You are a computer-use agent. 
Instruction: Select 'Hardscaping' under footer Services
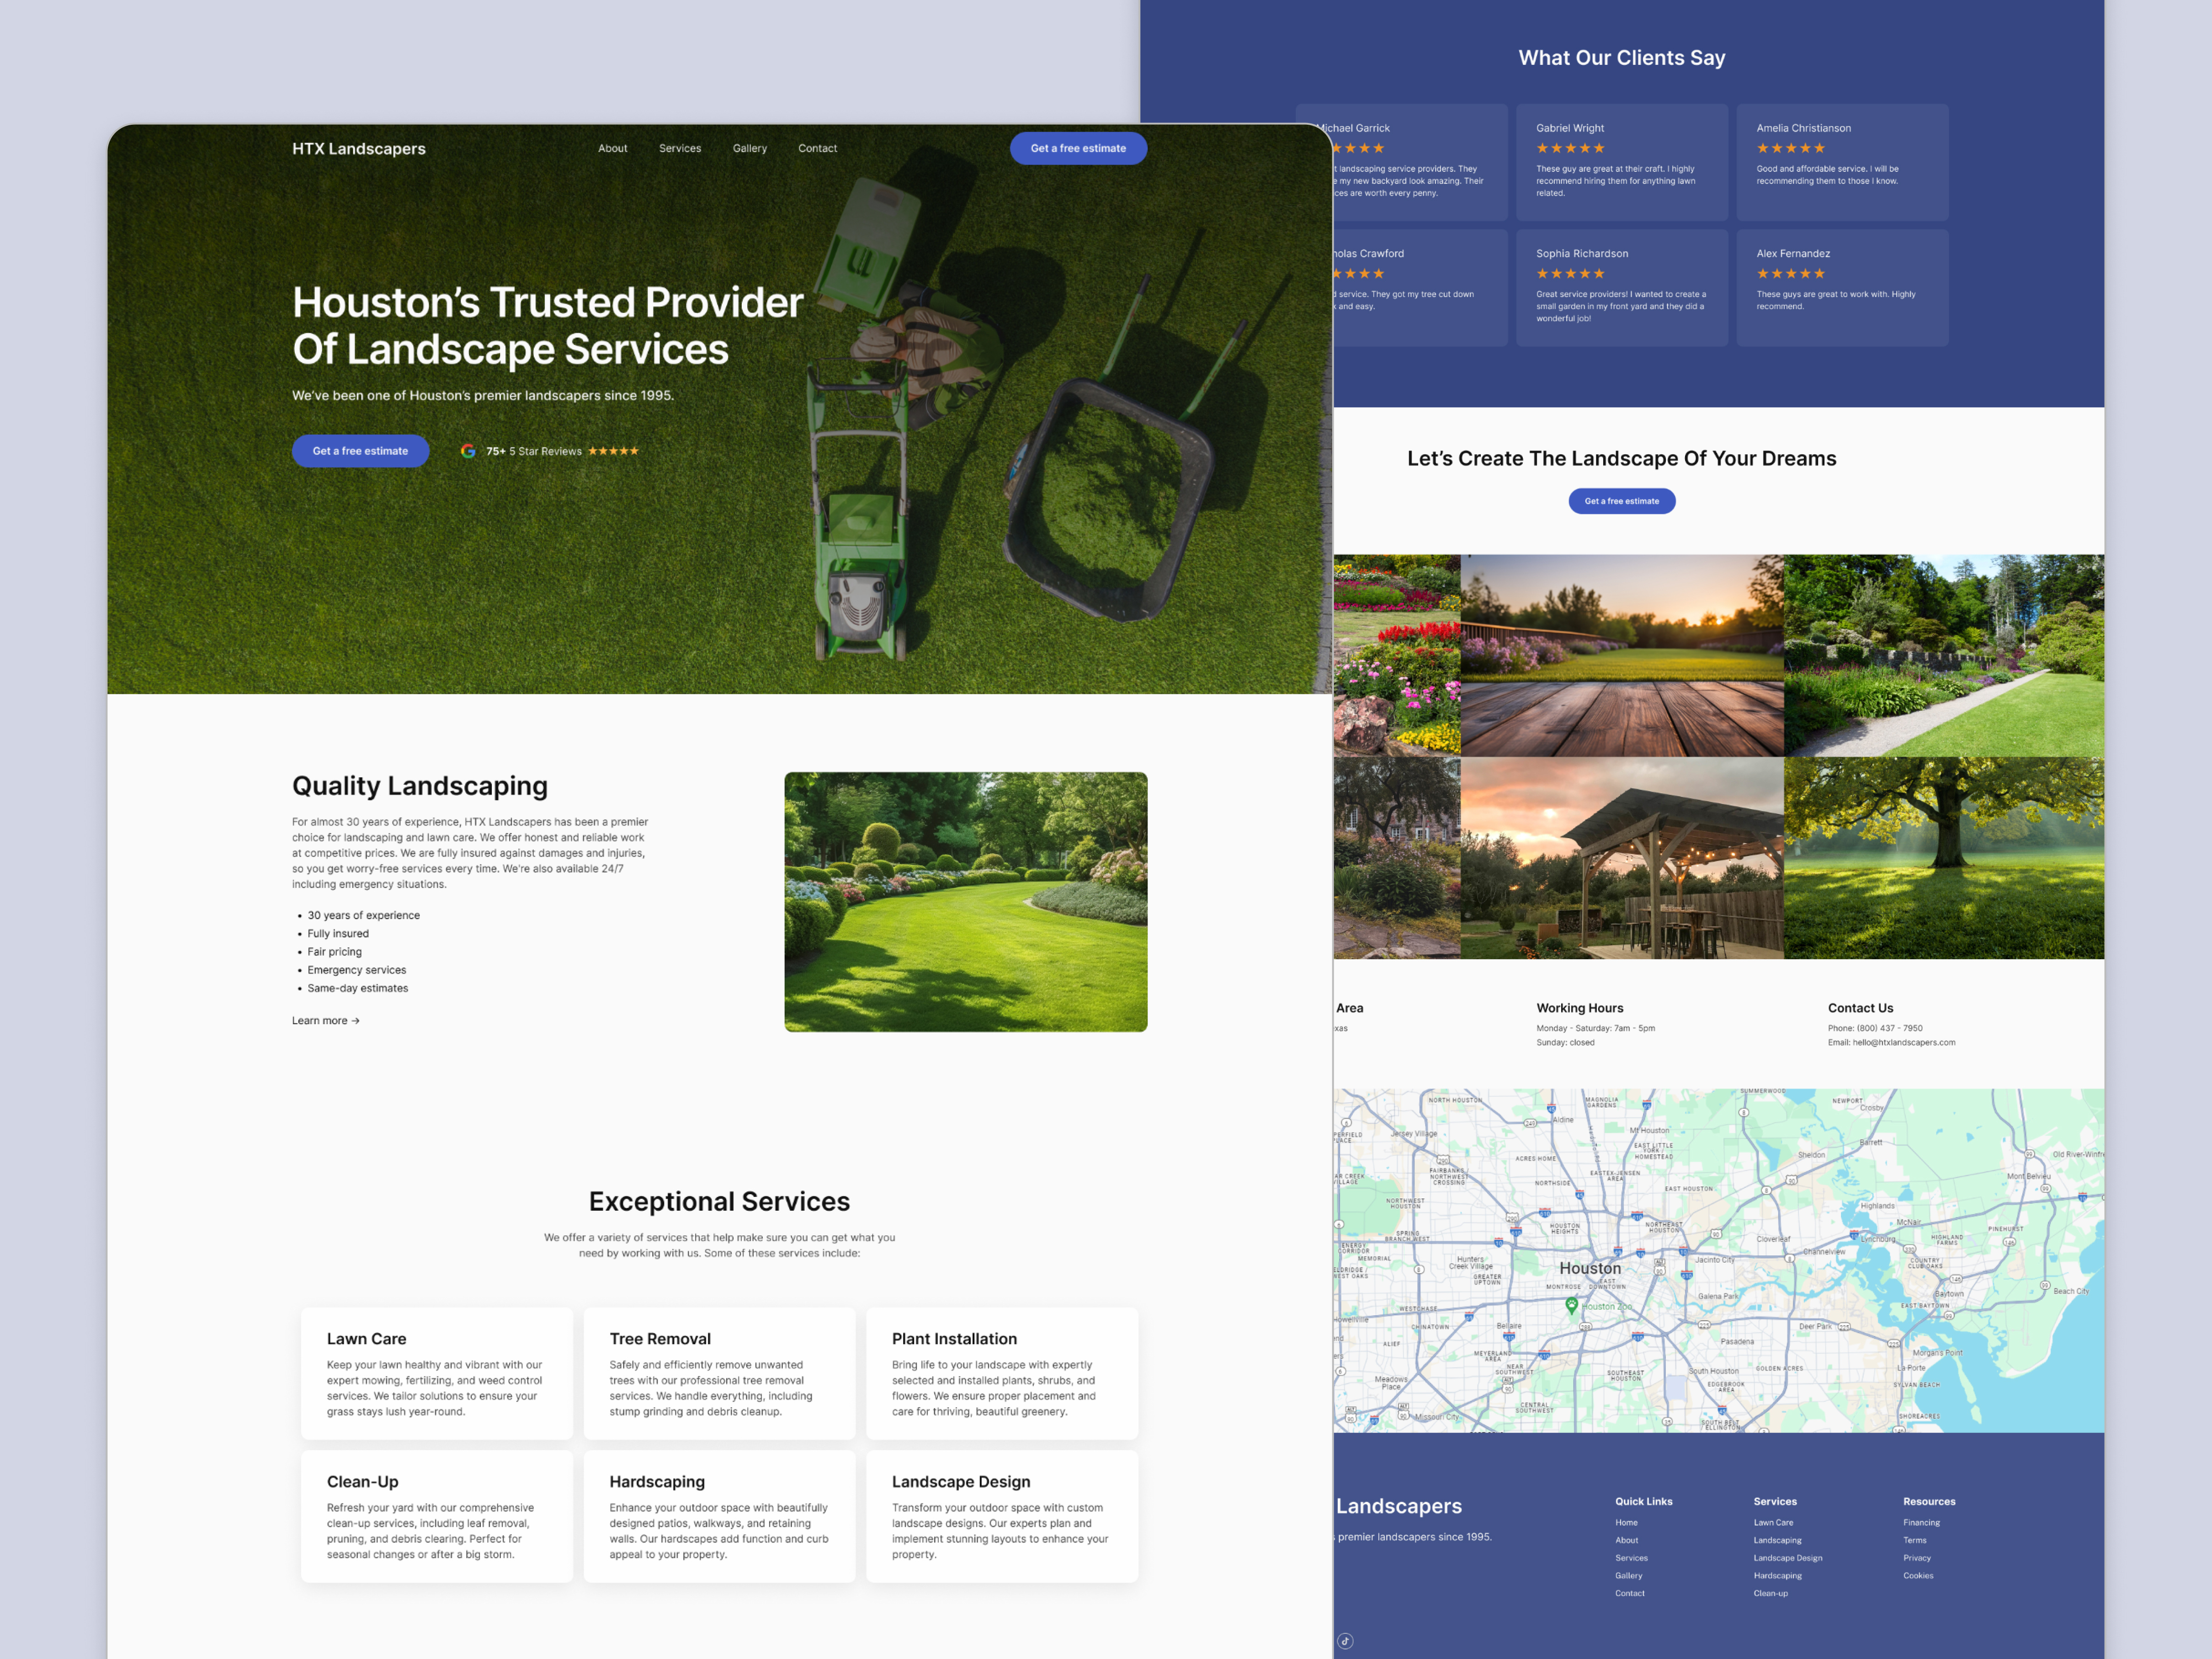(1778, 1575)
